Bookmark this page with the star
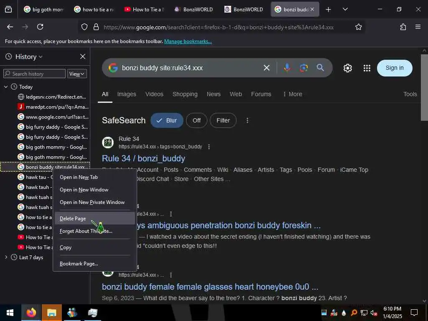The height and width of the screenshot is (321, 428). point(358,27)
